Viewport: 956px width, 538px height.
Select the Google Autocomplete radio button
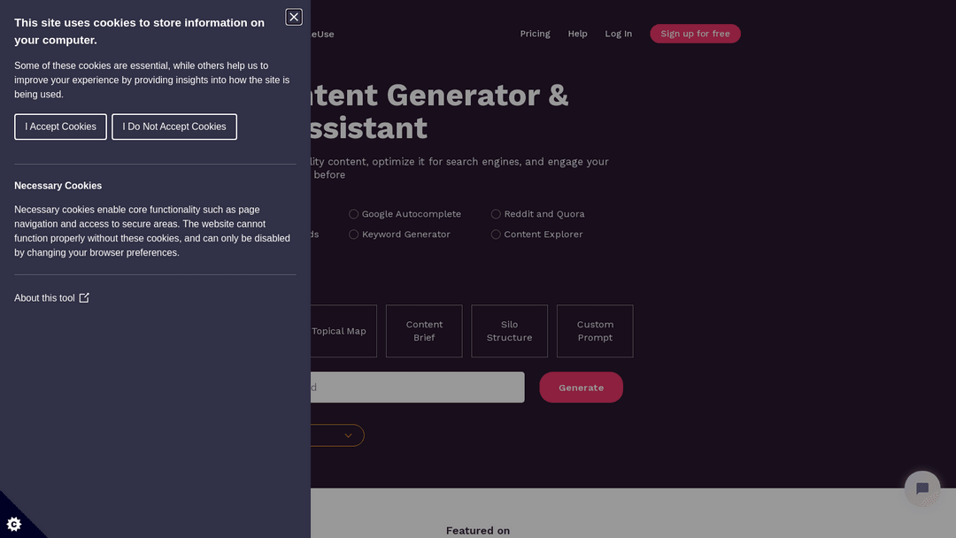point(354,214)
